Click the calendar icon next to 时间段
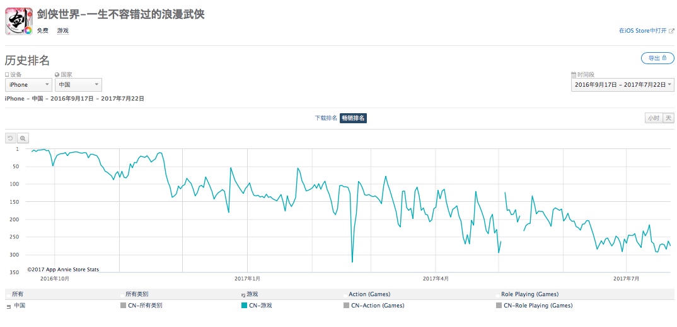This screenshot has width=677, height=327. pyautogui.click(x=573, y=74)
